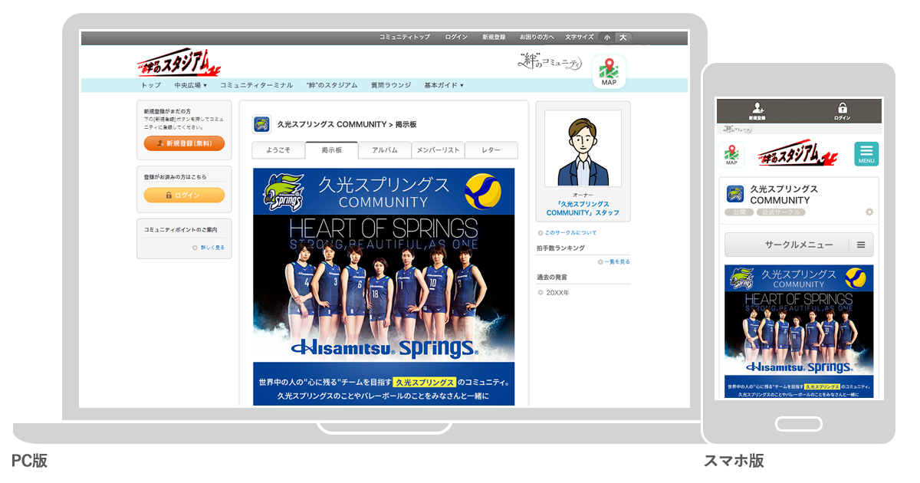Open the MAP icon in the PC version
The image size is (920, 483).
609,72
